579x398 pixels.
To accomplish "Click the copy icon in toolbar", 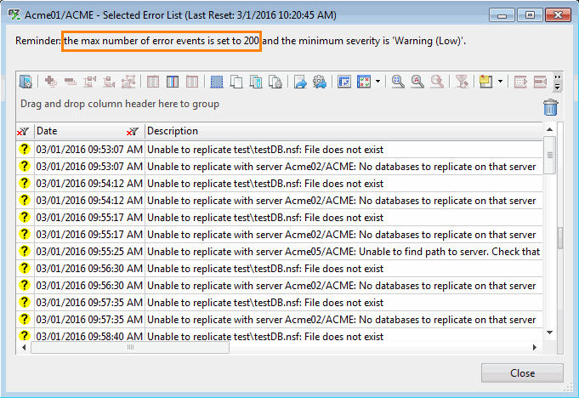I will click(x=236, y=82).
